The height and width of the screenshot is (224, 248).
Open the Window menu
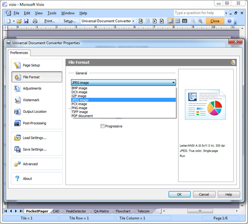[x=68, y=13]
